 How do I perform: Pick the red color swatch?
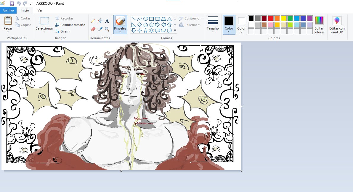pyautogui.click(x=271, y=18)
